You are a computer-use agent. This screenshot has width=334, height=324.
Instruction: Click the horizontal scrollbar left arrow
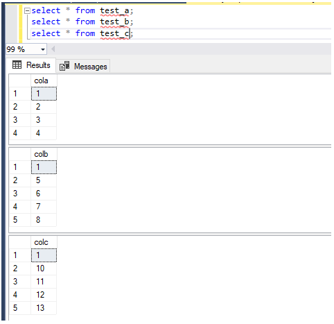[53, 49]
